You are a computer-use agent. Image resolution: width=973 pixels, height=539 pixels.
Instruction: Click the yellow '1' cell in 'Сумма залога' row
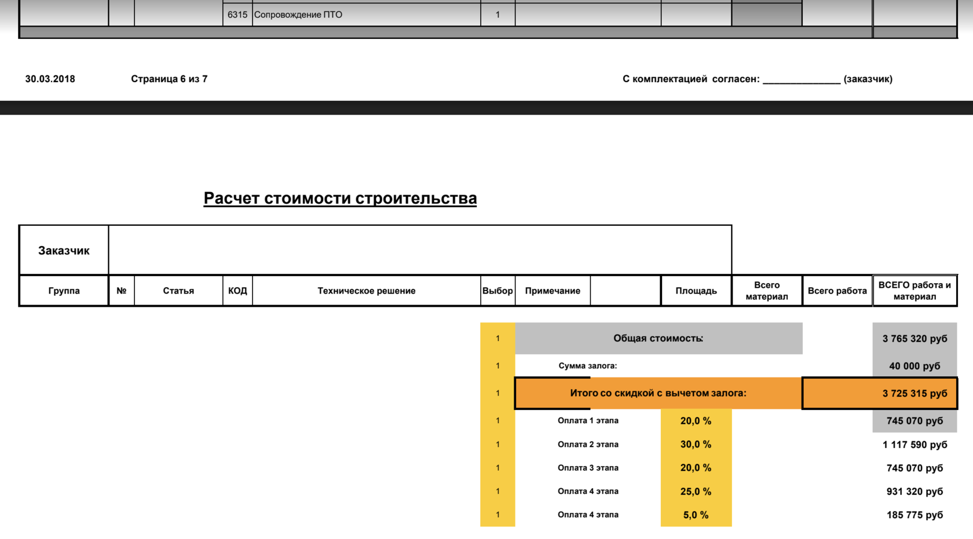498,366
